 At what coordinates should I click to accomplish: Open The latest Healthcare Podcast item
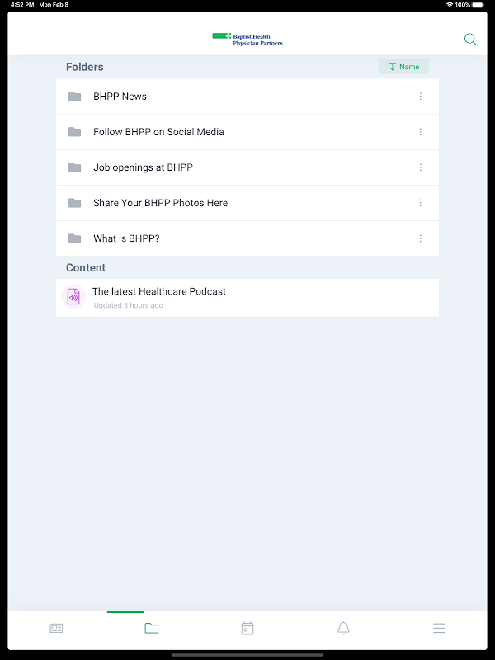[x=247, y=298]
